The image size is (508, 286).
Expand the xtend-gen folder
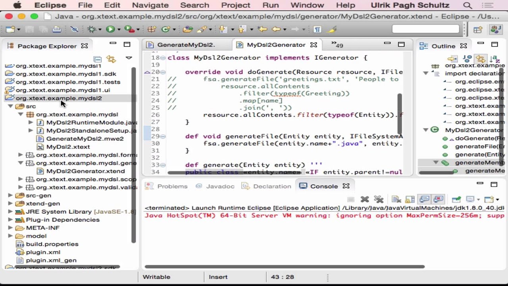coord(11,204)
